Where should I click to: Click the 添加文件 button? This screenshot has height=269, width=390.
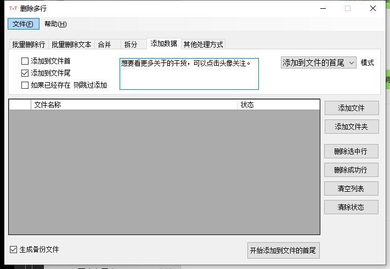pos(351,108)
